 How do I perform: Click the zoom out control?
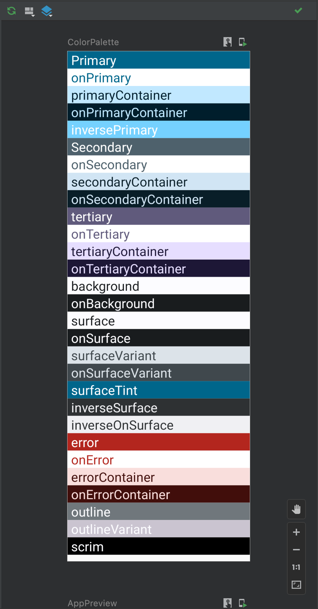coord(296,550)
